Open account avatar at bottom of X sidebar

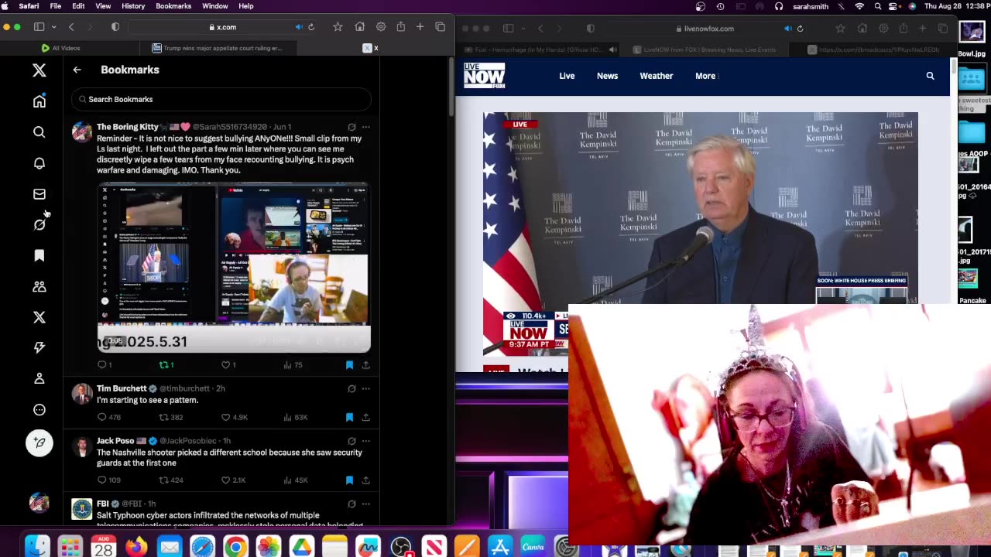39,503
